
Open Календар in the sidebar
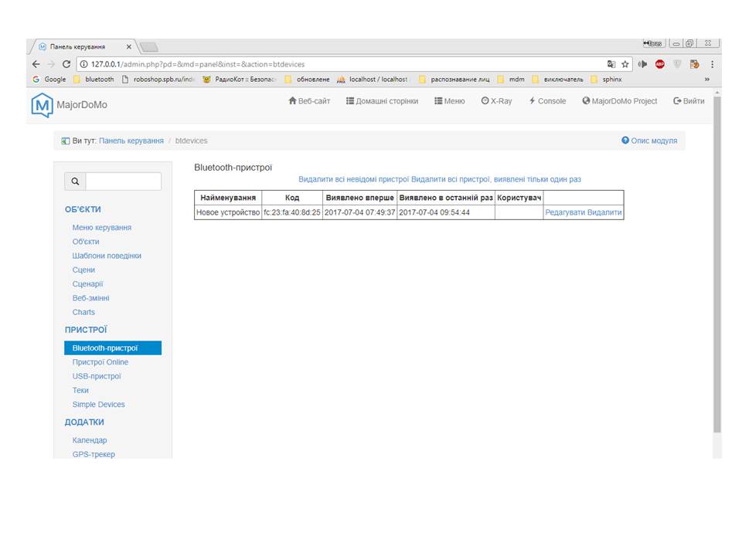point(90,440)
